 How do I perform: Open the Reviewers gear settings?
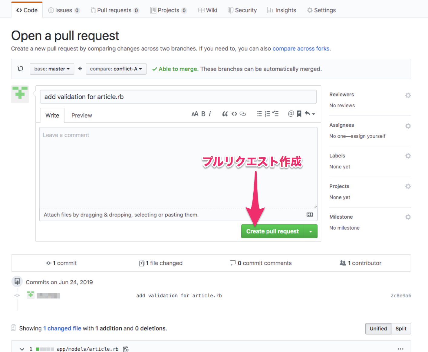pos(408,96)
